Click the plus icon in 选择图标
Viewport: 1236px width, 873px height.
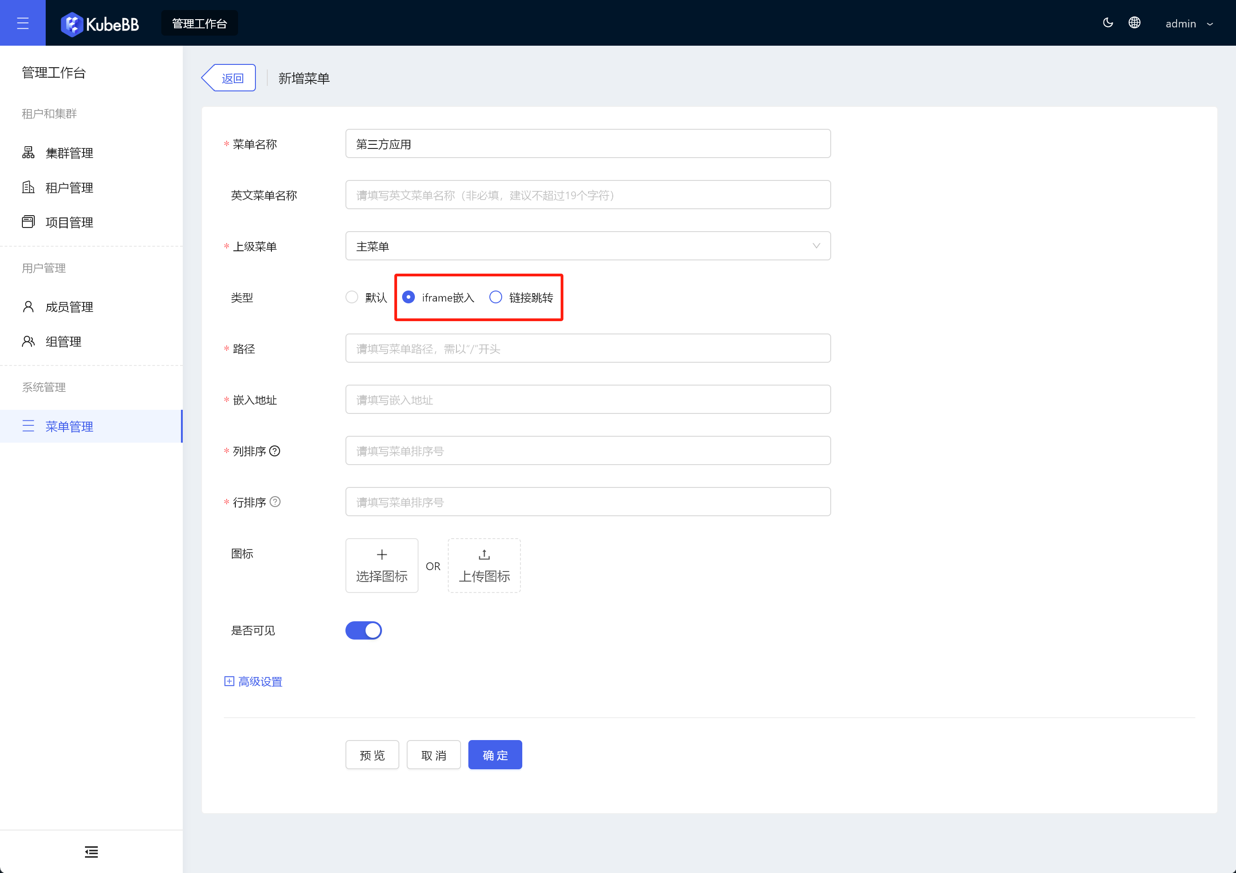click(382, 555)
